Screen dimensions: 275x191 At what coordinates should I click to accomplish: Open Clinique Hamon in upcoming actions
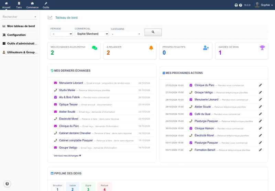[x=204, y=128]
